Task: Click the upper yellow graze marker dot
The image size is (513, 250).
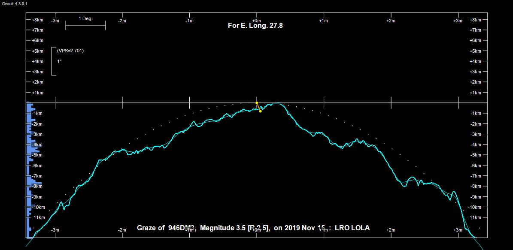Action: click(257, 103)
